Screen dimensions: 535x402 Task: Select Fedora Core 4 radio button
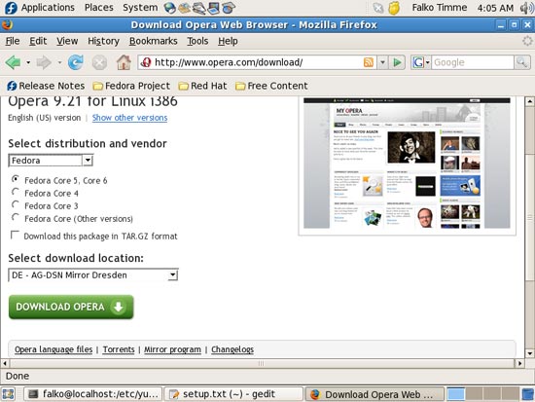[15, 192]
